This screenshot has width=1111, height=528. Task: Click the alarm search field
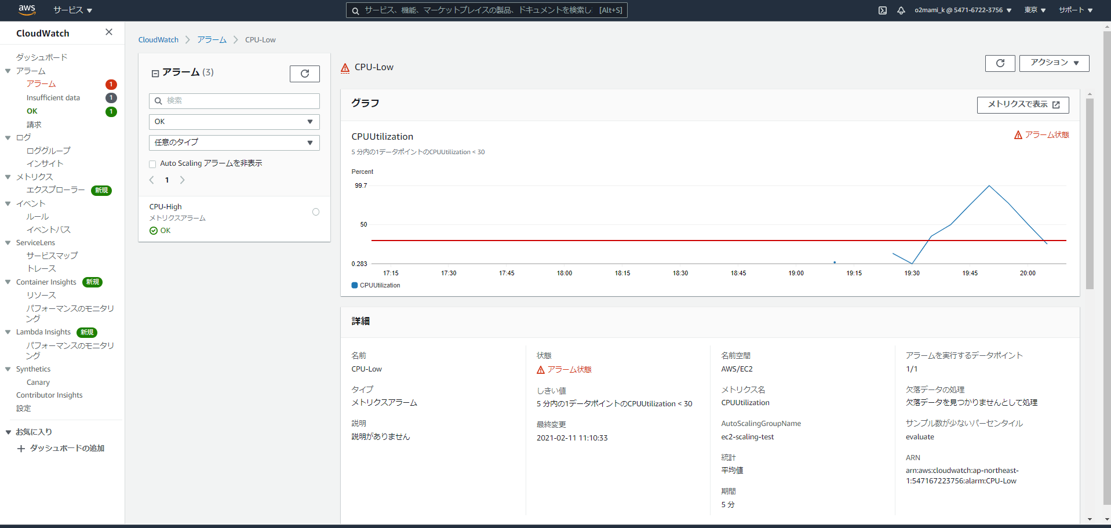(x=234, y=101)
